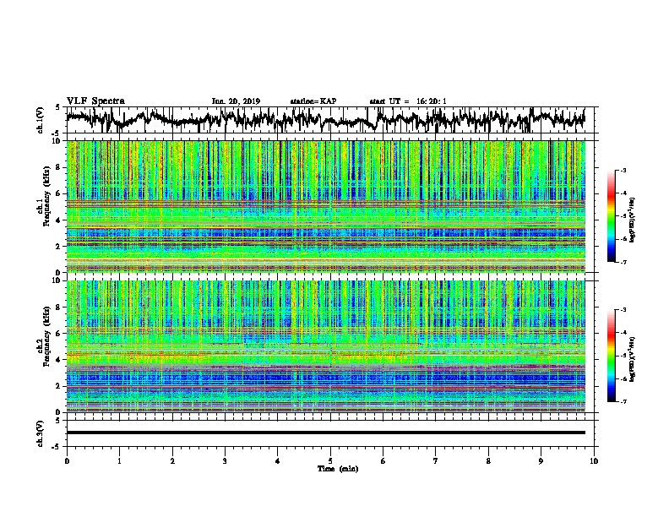Click time axis tick label "0"
The image size is (669, 517).
[67, 460]
